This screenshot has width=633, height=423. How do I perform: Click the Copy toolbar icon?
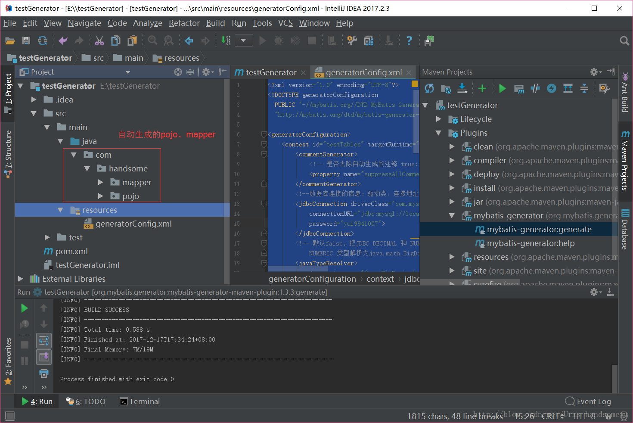click(116, 41)
